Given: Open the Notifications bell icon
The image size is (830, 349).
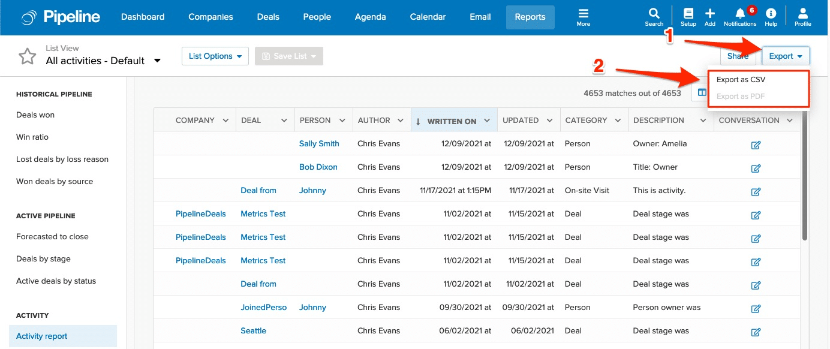Looking at the screenshot, I should [x=740, y=17].
